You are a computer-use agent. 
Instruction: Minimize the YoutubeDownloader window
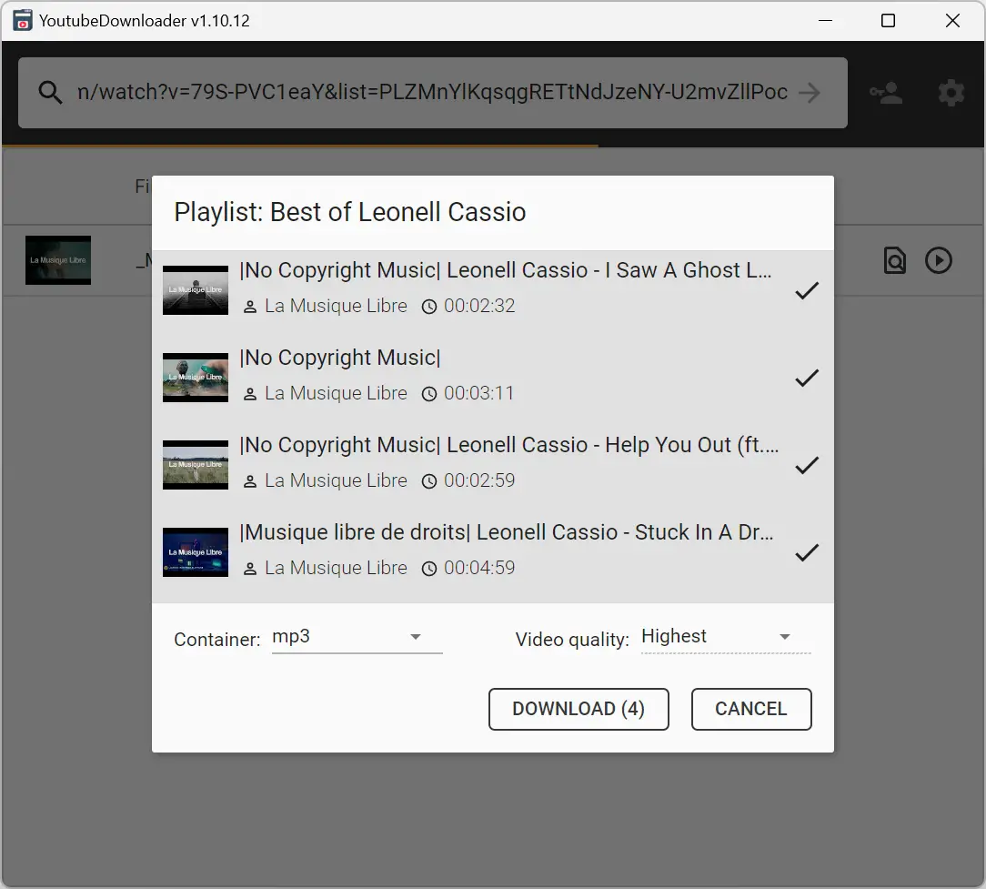point(826,21)
